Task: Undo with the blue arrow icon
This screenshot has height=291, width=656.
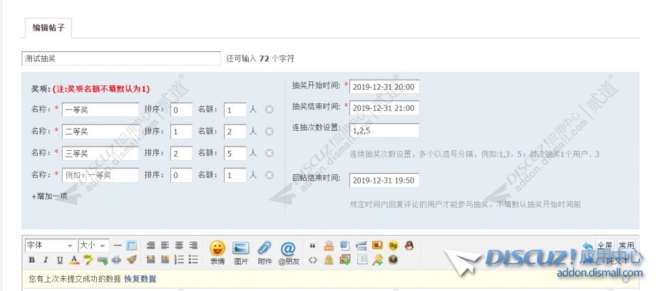Action: pos(589,246)
